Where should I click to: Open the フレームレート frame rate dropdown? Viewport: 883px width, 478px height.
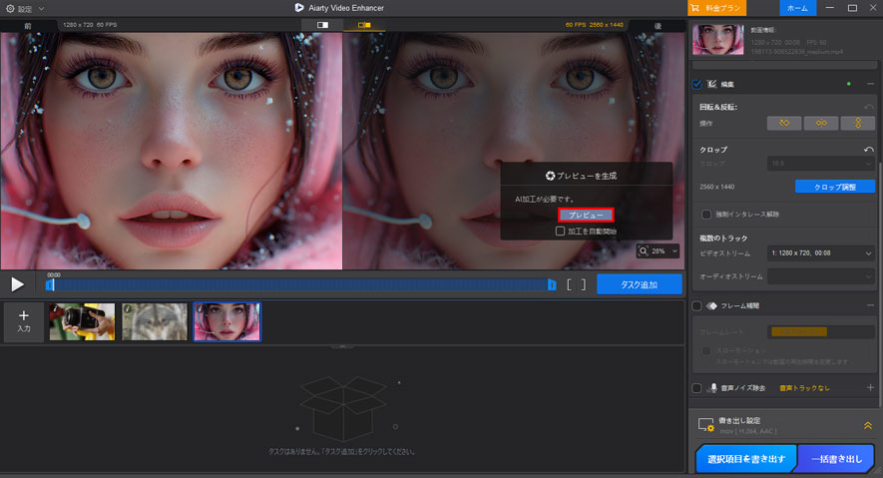(820, 332)
